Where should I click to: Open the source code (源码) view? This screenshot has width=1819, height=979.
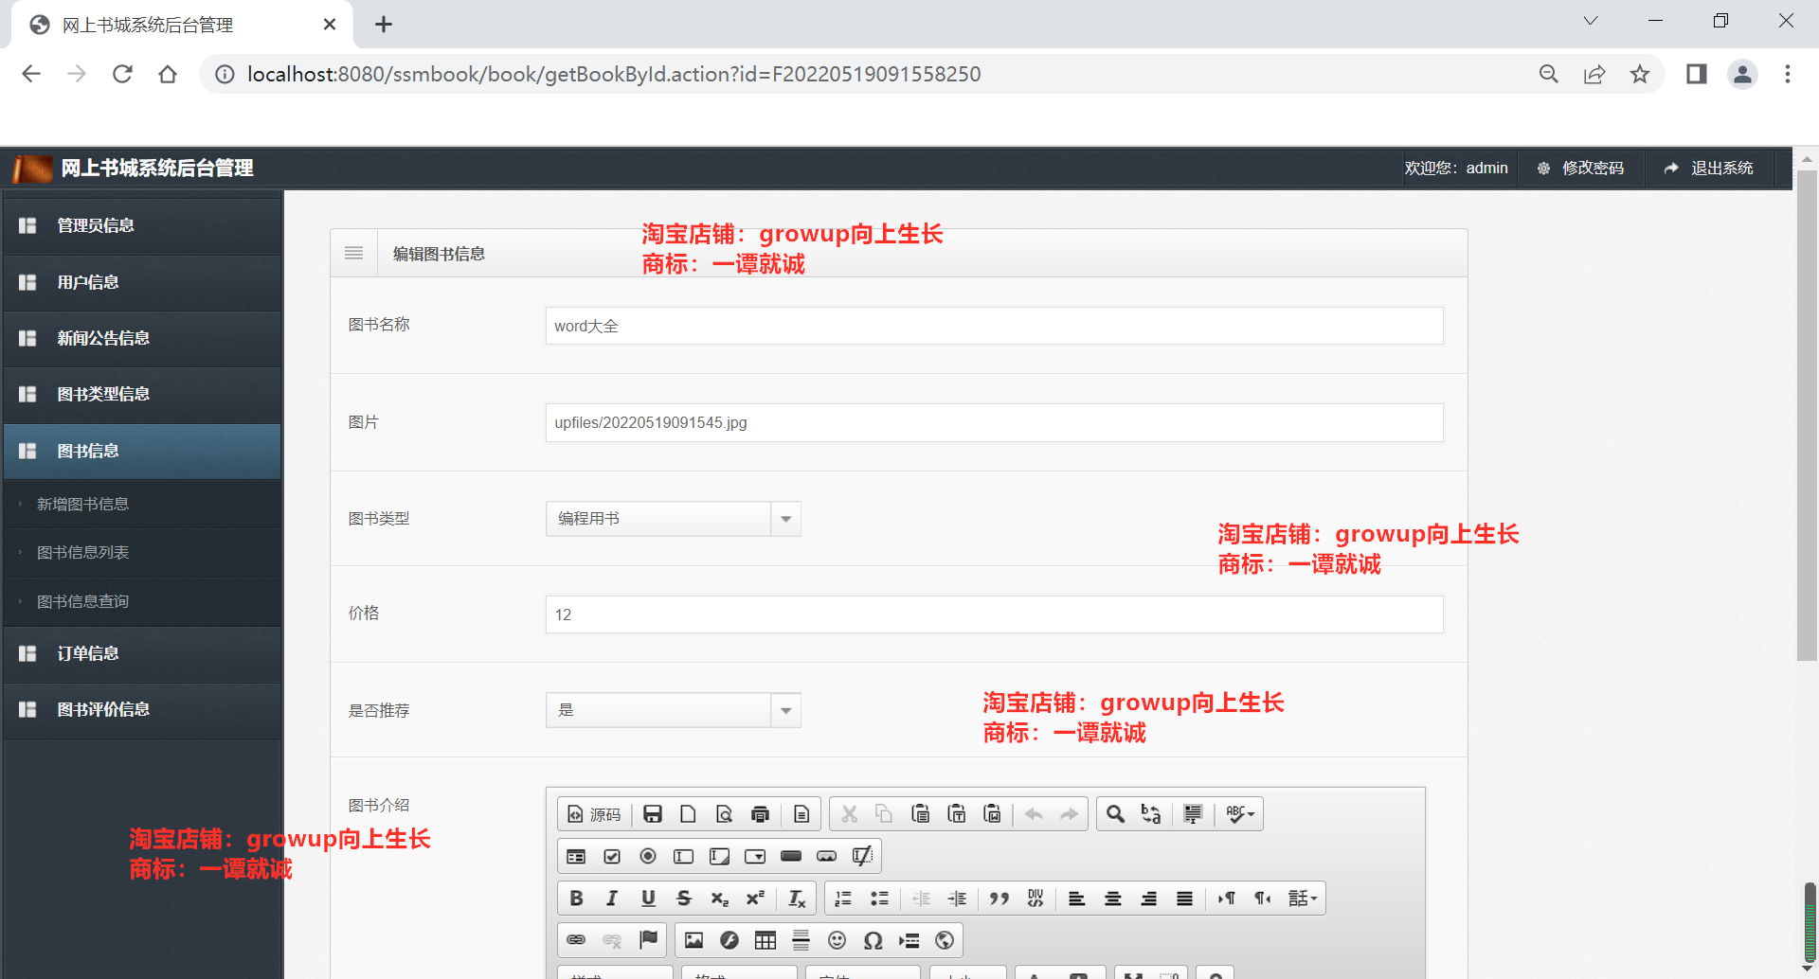(x=594, y=814)
